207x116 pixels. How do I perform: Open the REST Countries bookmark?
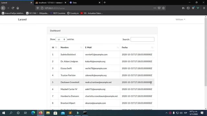pos(58,13)
